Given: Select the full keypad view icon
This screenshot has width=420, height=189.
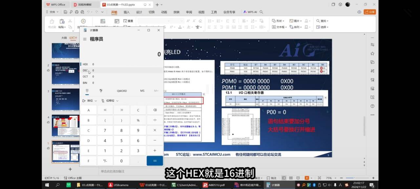Looking at the screenshot, I should click(87, 91).
